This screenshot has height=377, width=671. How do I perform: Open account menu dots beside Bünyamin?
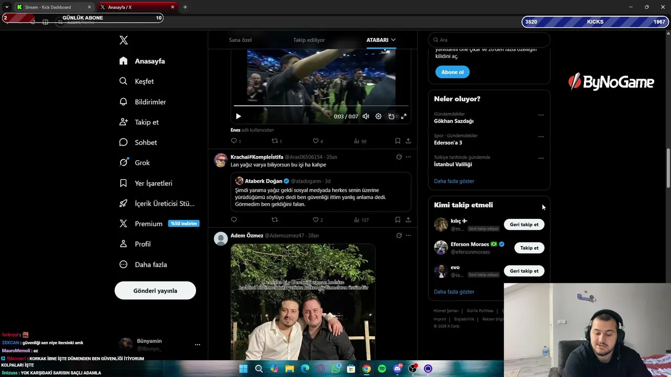click(197, 345)
